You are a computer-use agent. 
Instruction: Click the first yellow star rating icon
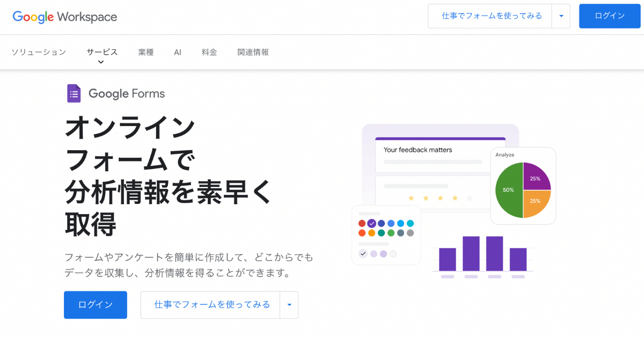pyautogui.click(x=411, y=198)
